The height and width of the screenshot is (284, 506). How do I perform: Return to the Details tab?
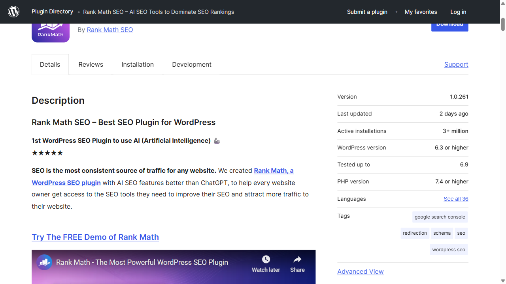[x=50, y=64]
